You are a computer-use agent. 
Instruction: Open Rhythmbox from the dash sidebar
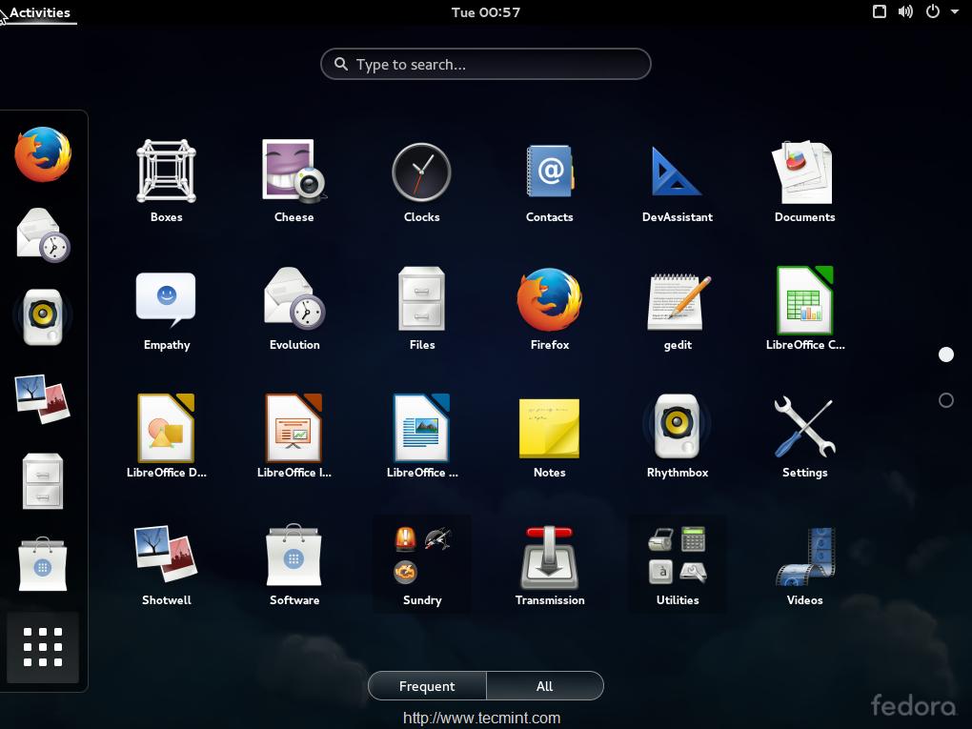coord(42,317)
